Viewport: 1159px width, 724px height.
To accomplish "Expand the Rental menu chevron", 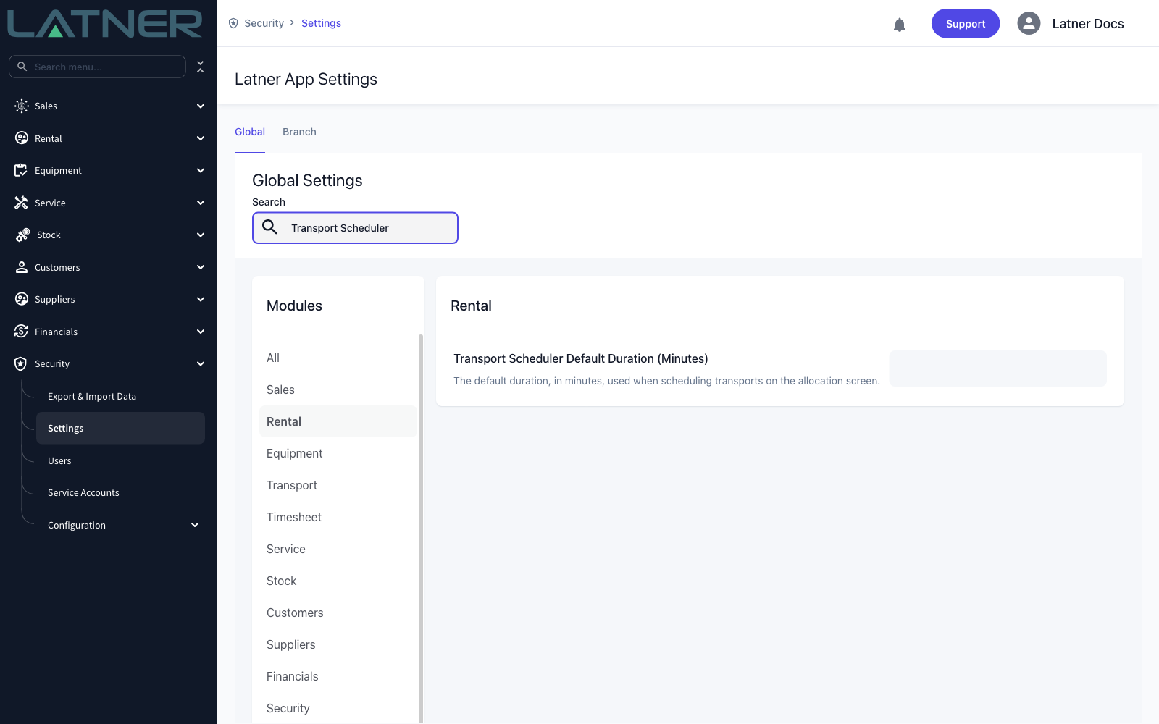I will click(201, 138).
